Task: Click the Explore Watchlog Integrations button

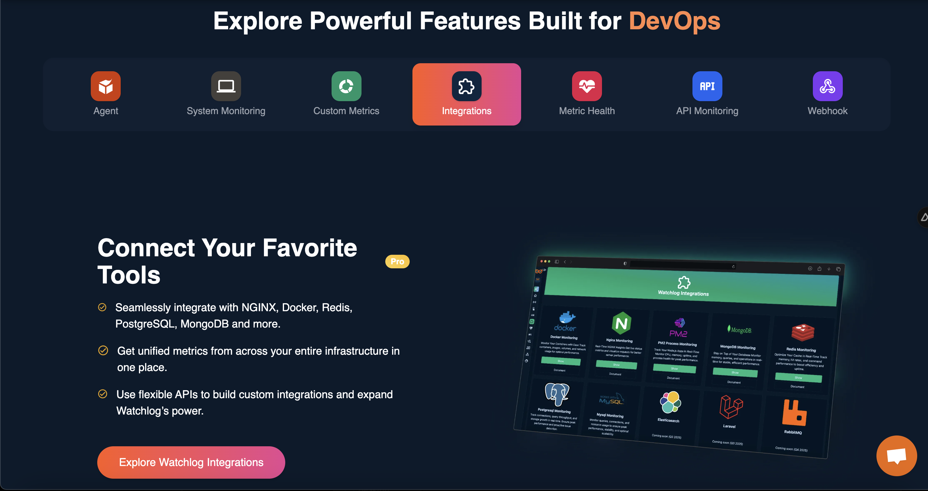Action: point(191,462)
